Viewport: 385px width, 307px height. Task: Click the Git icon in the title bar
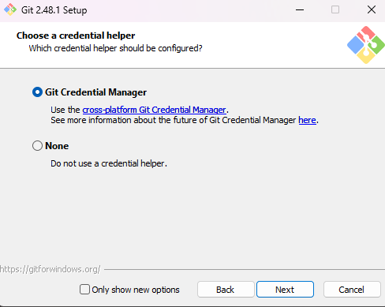pyautogui.click(x=10, y=9)
